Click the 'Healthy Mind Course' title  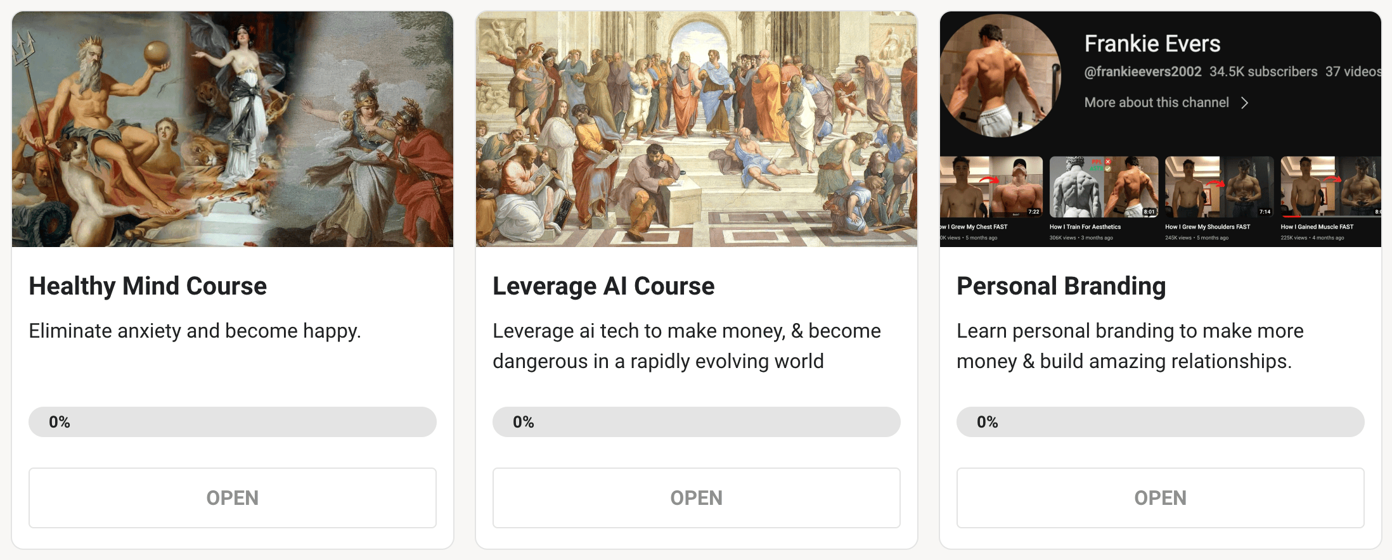click(x=148, y=286)
